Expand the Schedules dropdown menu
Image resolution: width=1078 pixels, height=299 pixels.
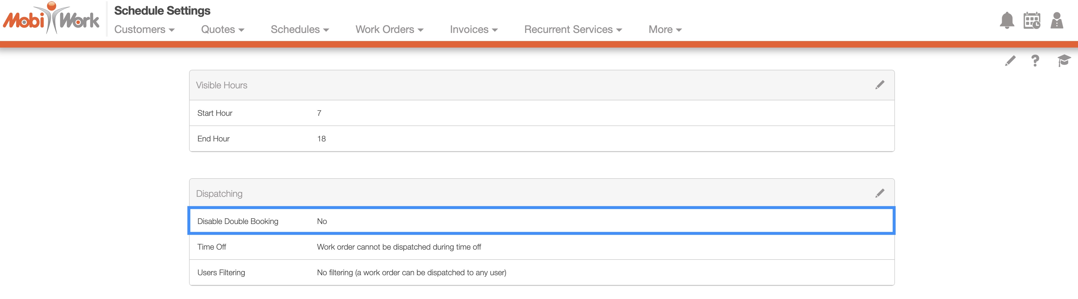pos(300,30)
